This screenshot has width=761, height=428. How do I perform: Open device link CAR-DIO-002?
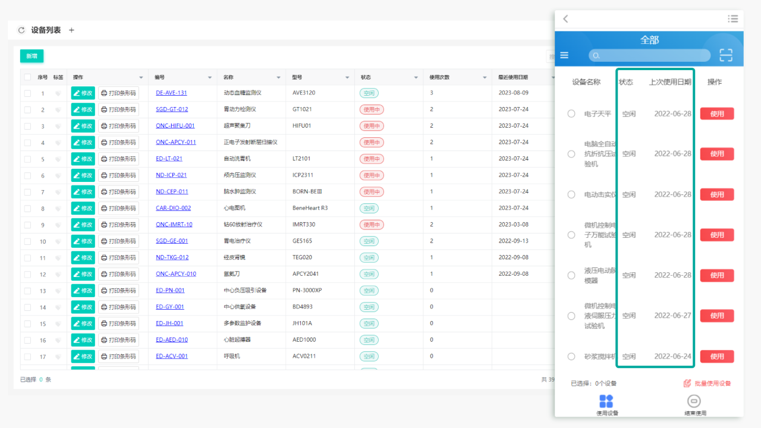point(174,208)
